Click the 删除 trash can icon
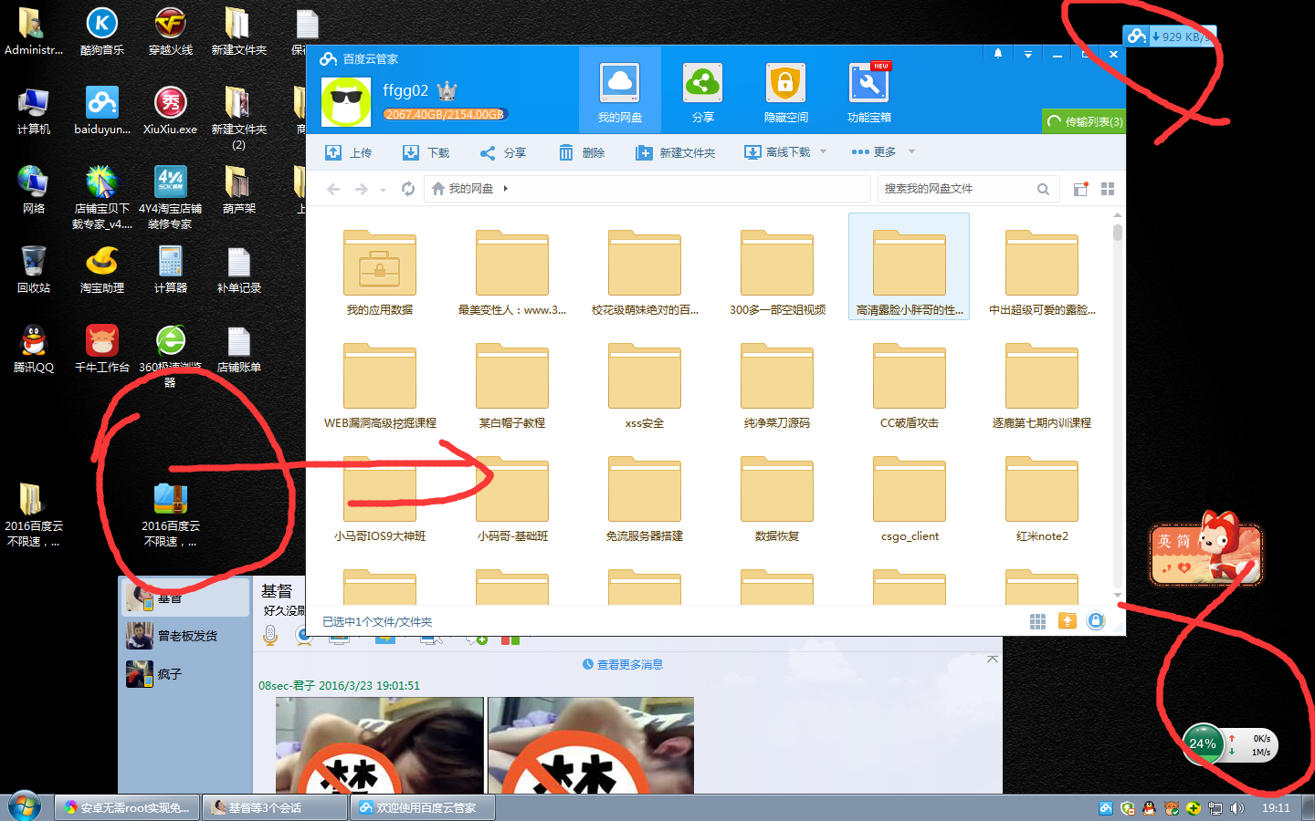Screen dimensions: 1315x821 point(566,152)
